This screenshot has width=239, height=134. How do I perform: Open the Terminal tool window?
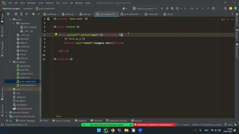[96, 121]
